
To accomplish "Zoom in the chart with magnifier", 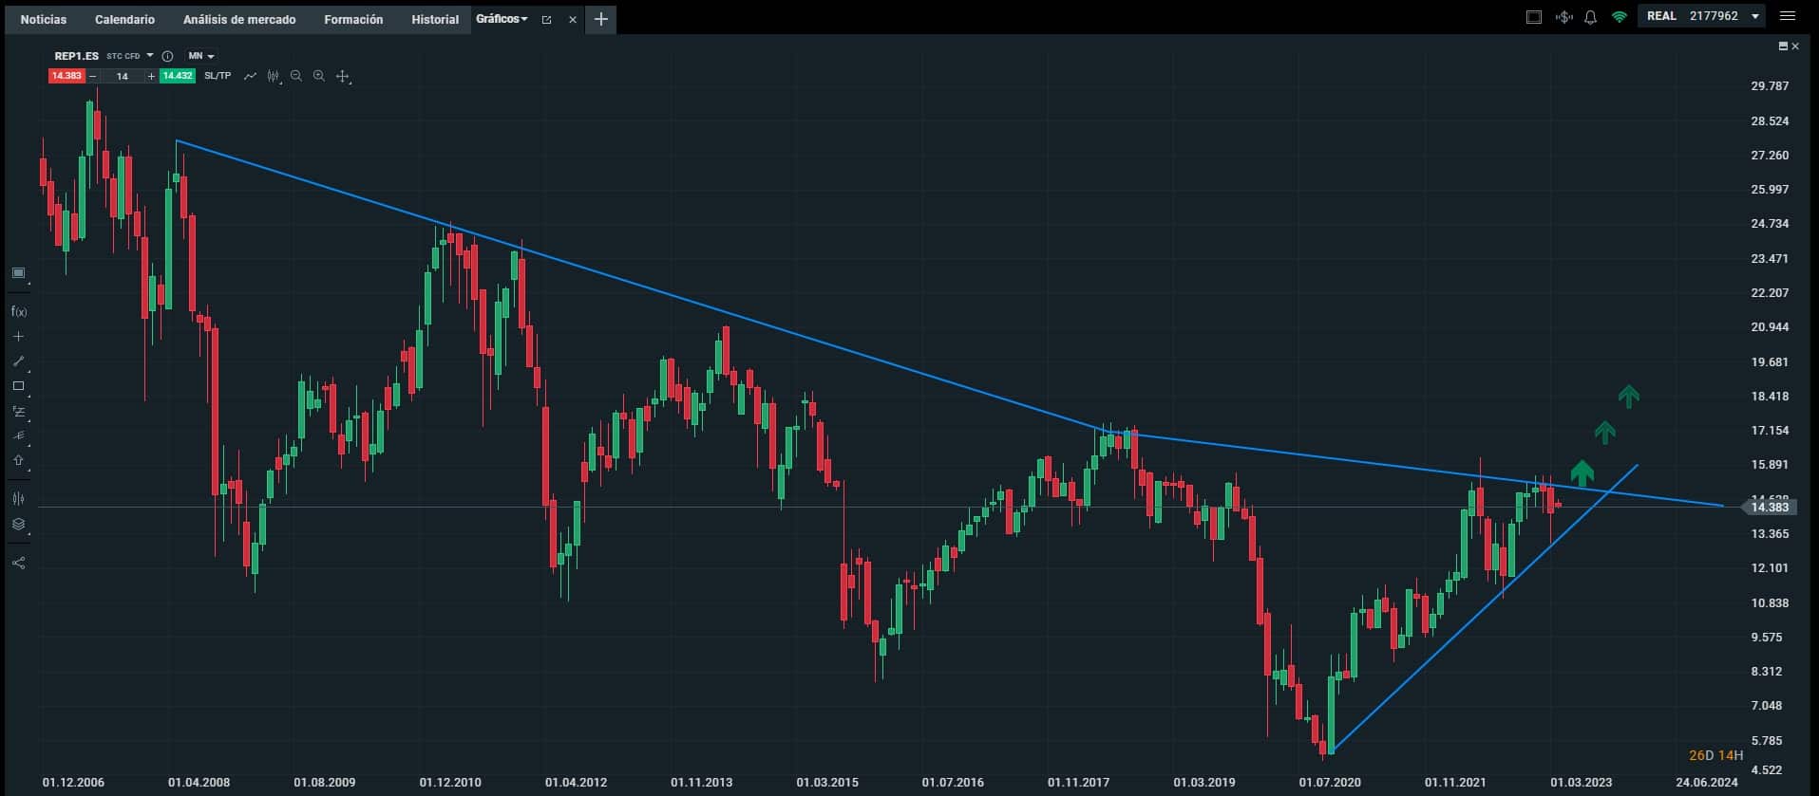I will click(x=319, y=76).
